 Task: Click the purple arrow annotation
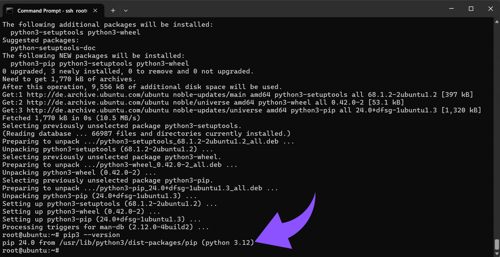[291, 223]
